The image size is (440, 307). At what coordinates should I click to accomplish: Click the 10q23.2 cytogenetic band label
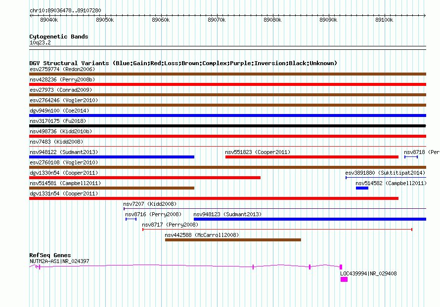(40, 42)
